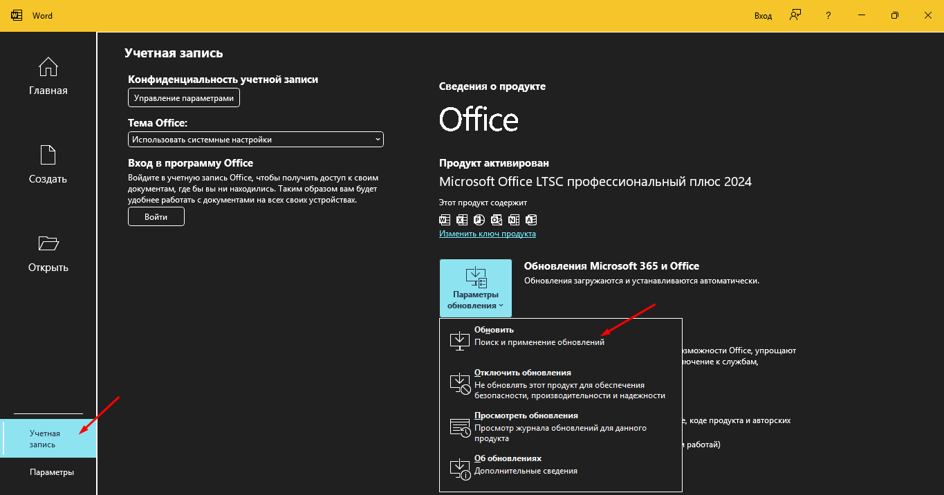Screen dimensions: 944x495
Task: Click the PowerPoint product icon
Action: click(x=479, y=220)
